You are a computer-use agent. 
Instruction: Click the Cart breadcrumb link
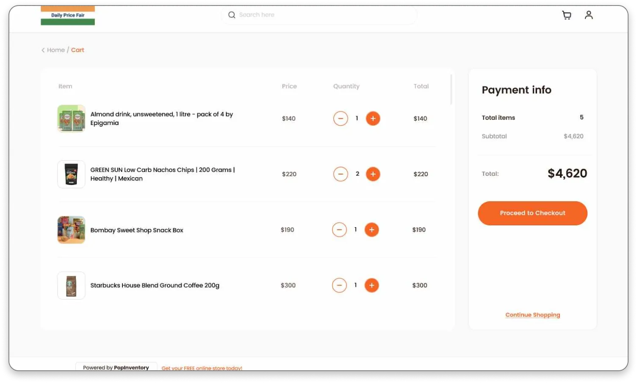(78, 50)
